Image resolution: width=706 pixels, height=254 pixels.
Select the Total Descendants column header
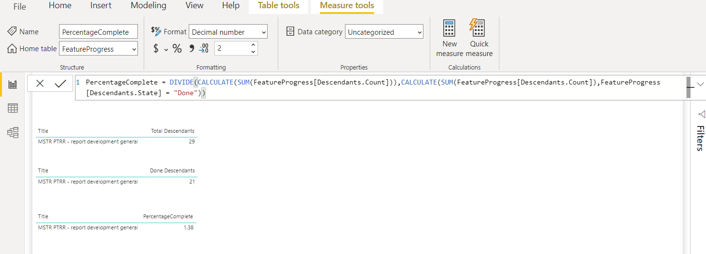click(173, 131)
